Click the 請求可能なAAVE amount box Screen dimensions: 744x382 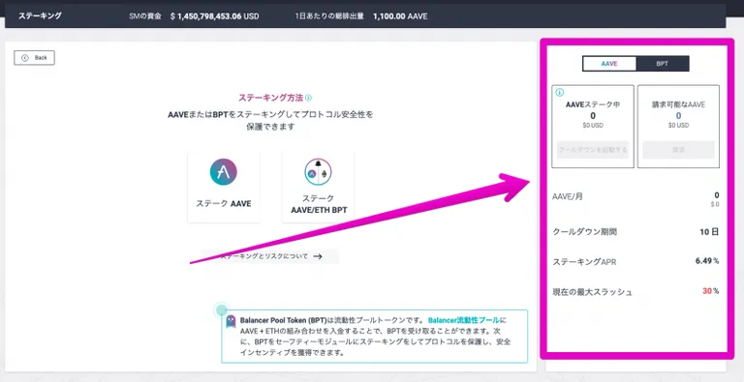coord(678,126)
